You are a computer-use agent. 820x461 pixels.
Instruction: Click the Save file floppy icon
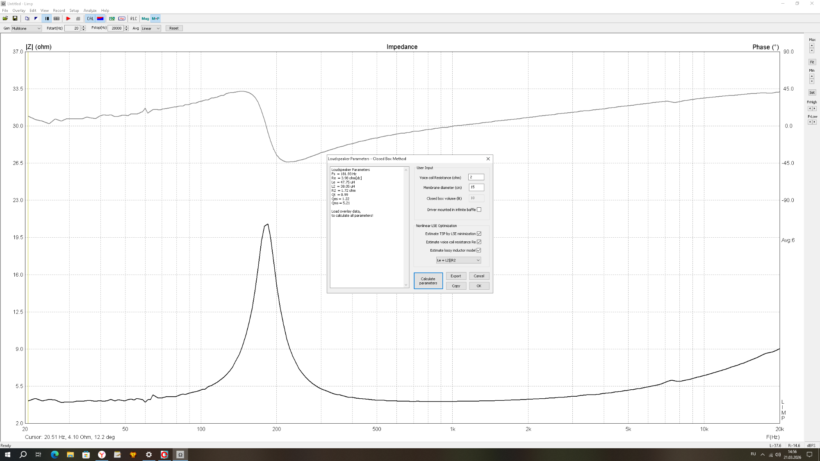(15, 18)
